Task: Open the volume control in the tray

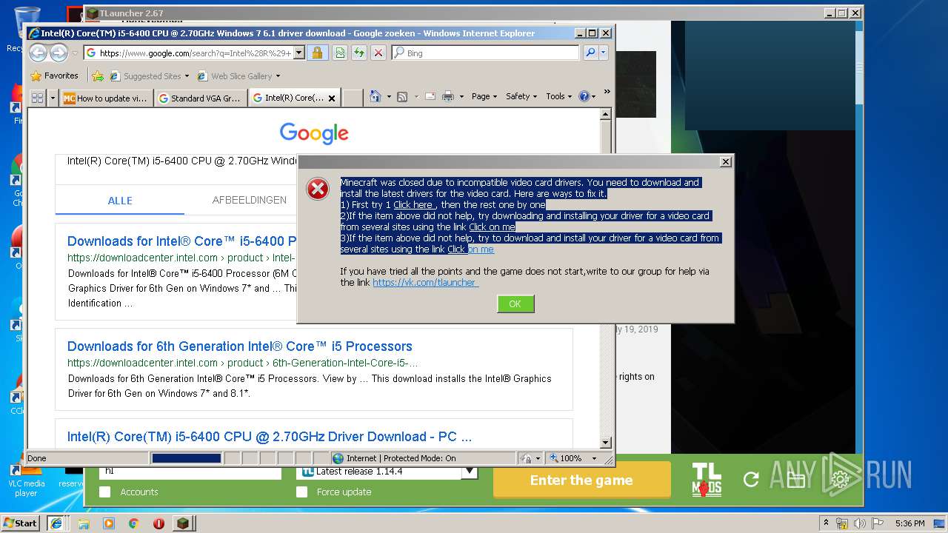Action: point(859,523)
